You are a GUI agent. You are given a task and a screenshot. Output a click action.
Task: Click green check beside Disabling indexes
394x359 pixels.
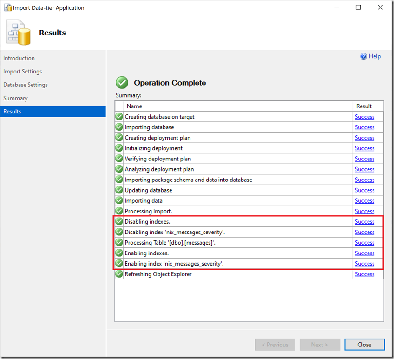[119, 221]
